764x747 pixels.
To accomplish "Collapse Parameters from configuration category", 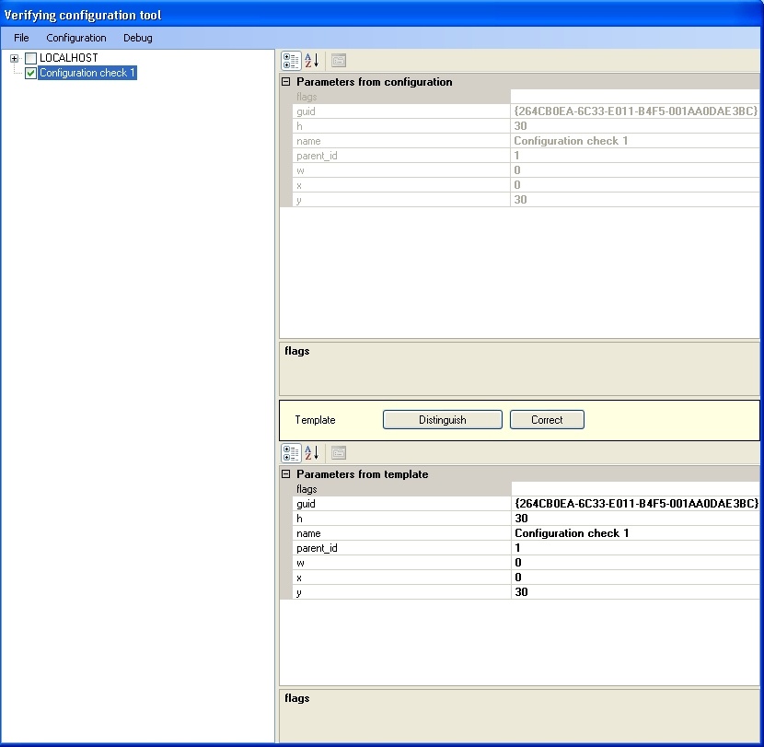I will (x=286, y=82).
